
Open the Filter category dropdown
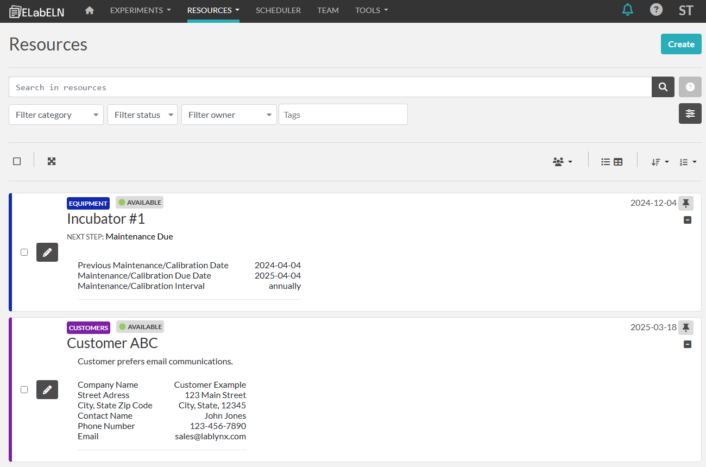point(56,115)
